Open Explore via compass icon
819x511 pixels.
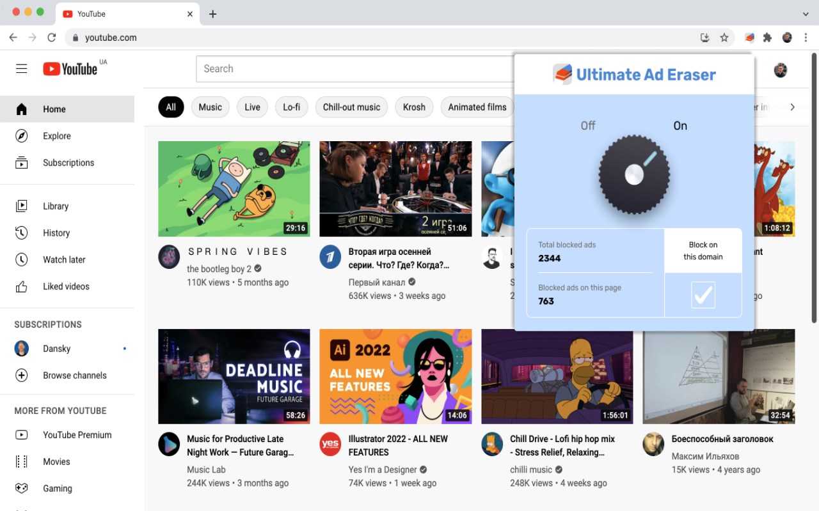22,136
